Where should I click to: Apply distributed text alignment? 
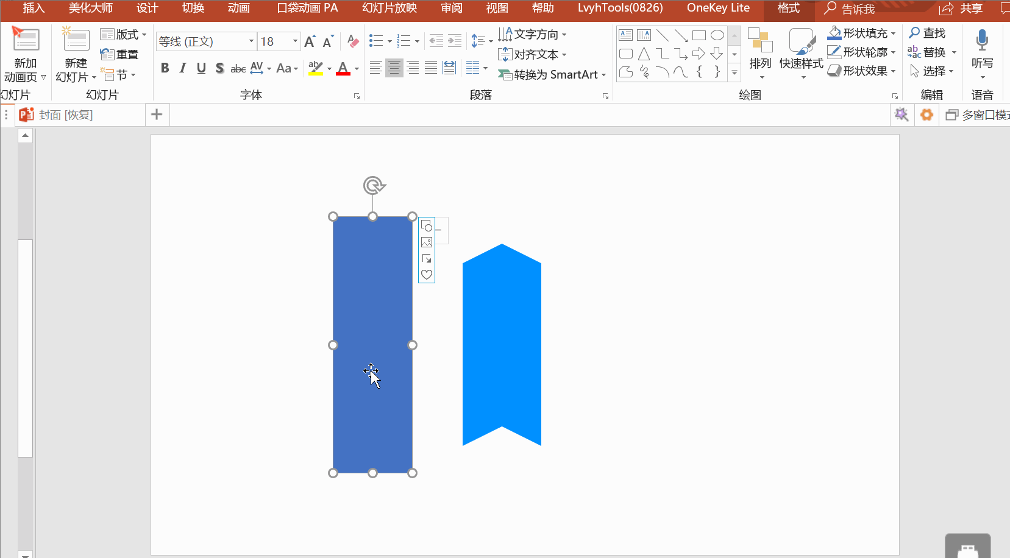pos(449,68)
